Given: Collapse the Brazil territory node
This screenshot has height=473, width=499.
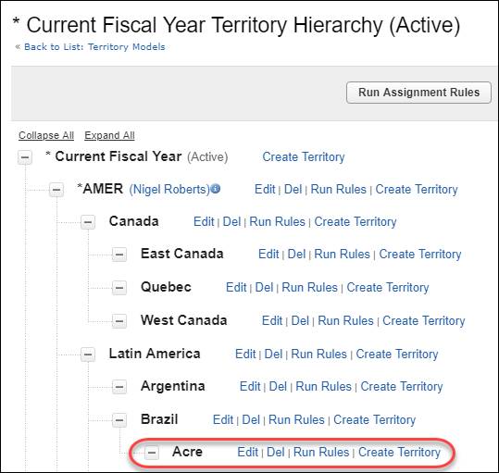Looking at the screenshot, I should point(119,420).
